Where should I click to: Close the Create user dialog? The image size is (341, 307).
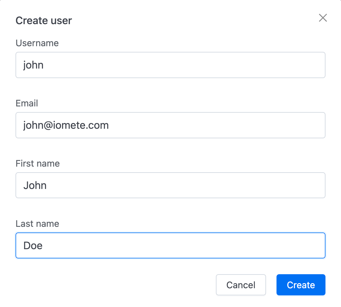click(x=323, y=18)
